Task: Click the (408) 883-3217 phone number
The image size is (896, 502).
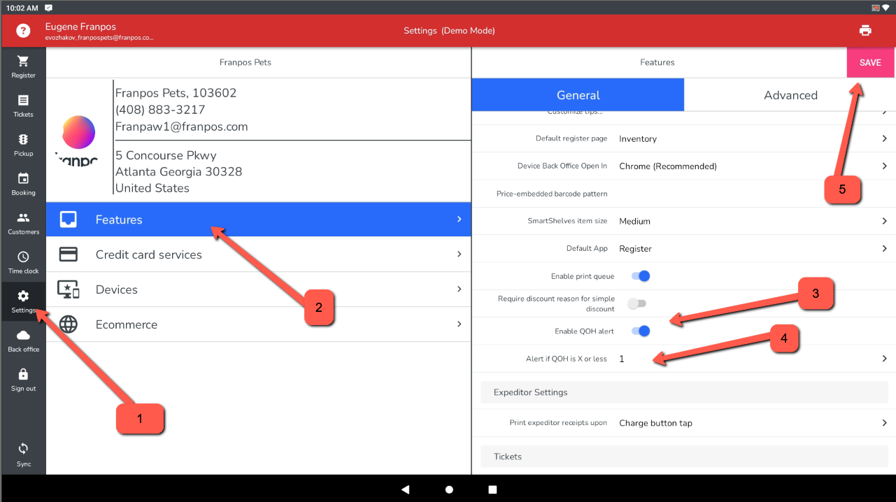Action: coord(160,110)
